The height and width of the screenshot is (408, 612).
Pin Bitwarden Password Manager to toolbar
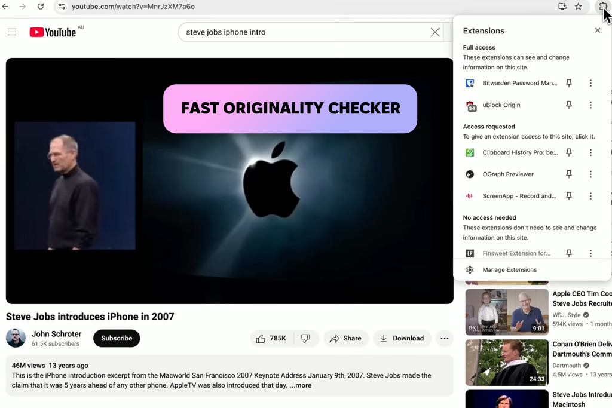coord(569,83)
